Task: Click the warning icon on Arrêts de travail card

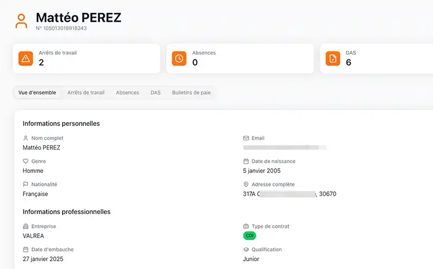Action: click(26, 59)
